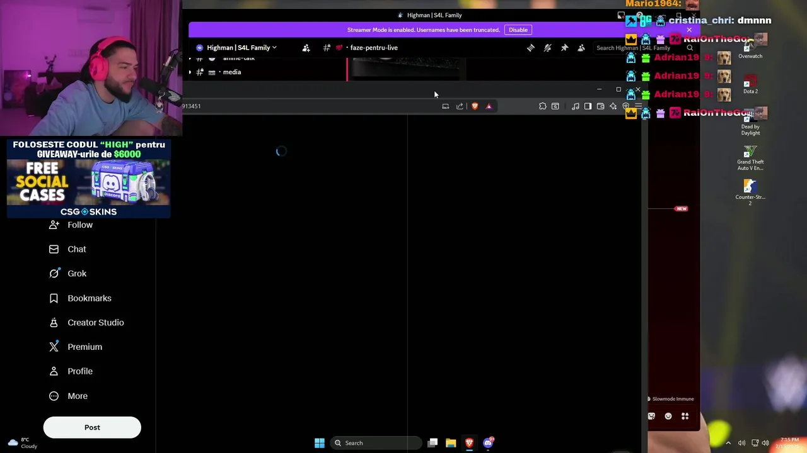Open Bookmarks in the X sidebar

click(x=80, y=298)
